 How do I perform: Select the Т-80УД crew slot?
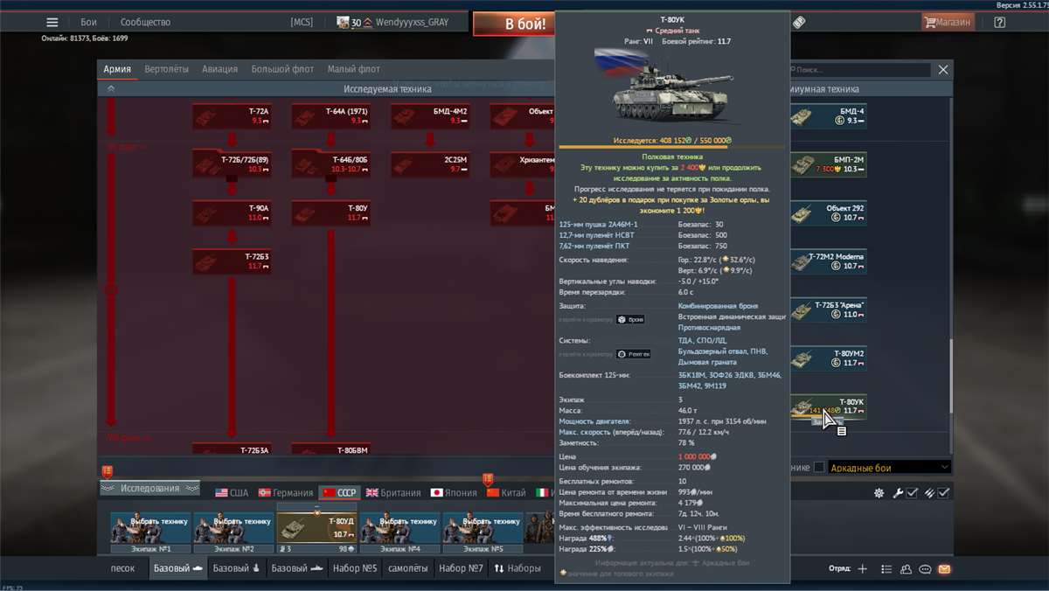coord(316,529)
